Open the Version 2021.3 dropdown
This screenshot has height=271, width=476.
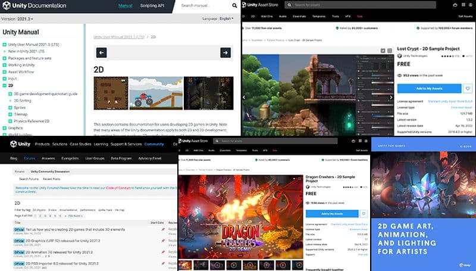(x=17, y=18)
